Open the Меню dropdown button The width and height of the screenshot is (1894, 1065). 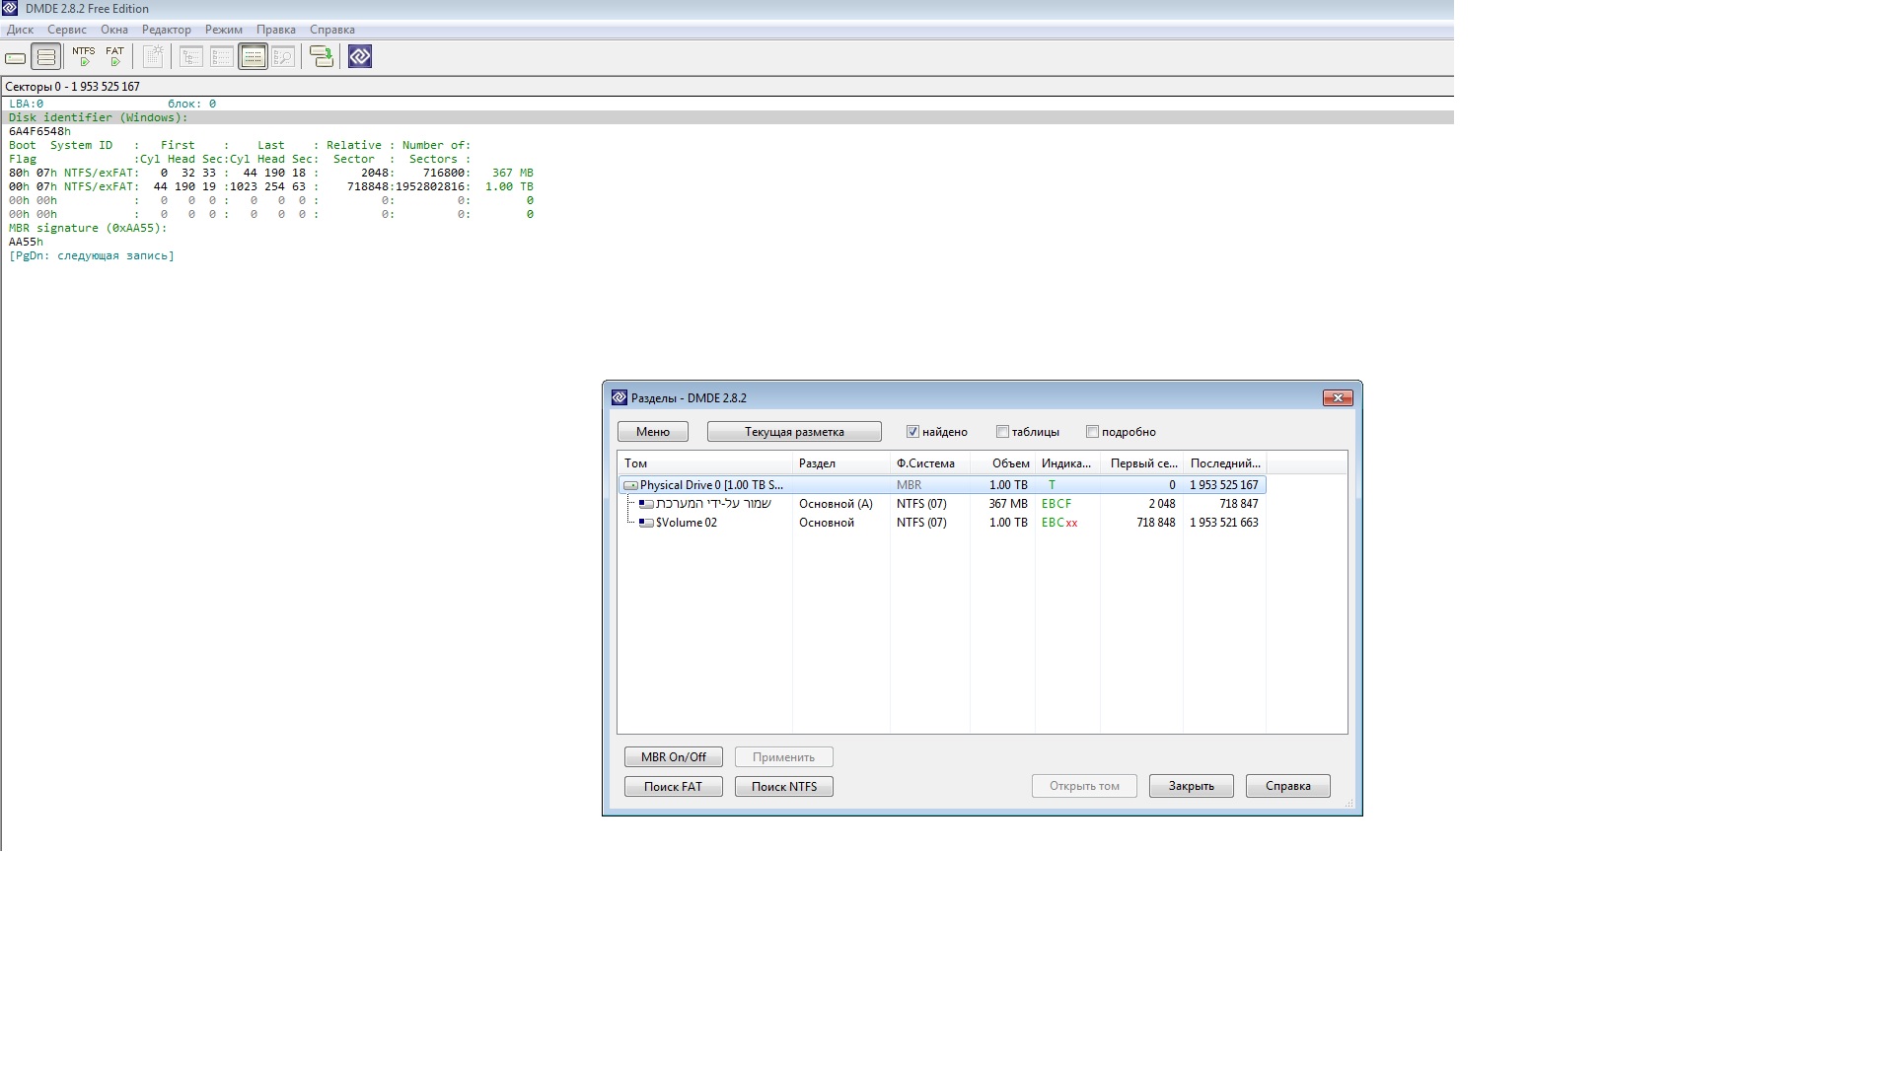[652, 432]
